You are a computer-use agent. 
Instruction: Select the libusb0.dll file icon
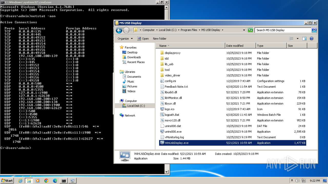(x=162, y=92)
